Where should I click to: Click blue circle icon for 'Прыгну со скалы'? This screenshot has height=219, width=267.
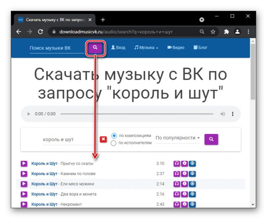192,164
